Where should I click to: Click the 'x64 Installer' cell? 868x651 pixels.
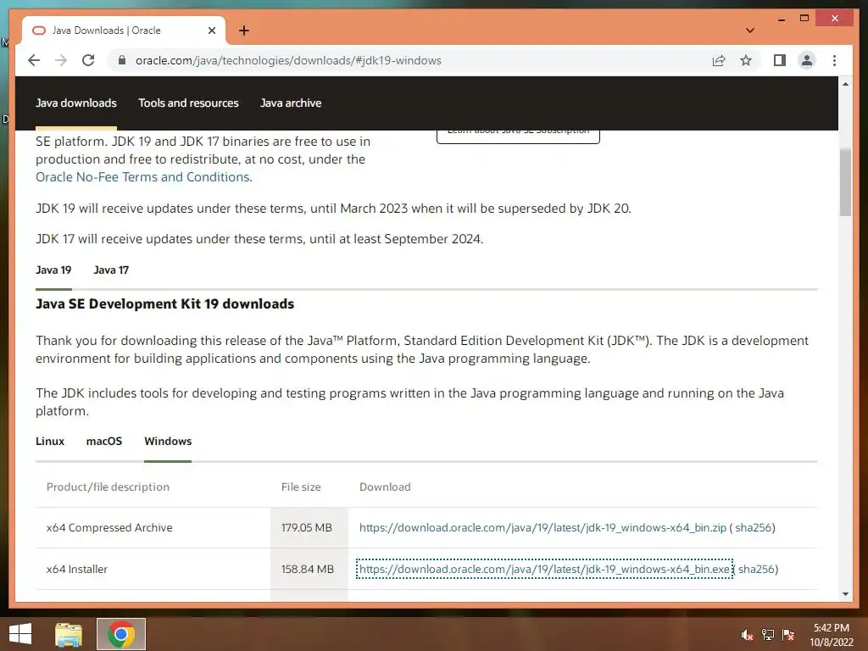tap(77, 569)
